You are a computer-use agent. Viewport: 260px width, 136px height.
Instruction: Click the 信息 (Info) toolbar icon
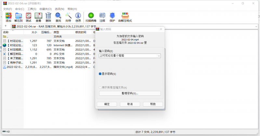[x=78, y=17]
